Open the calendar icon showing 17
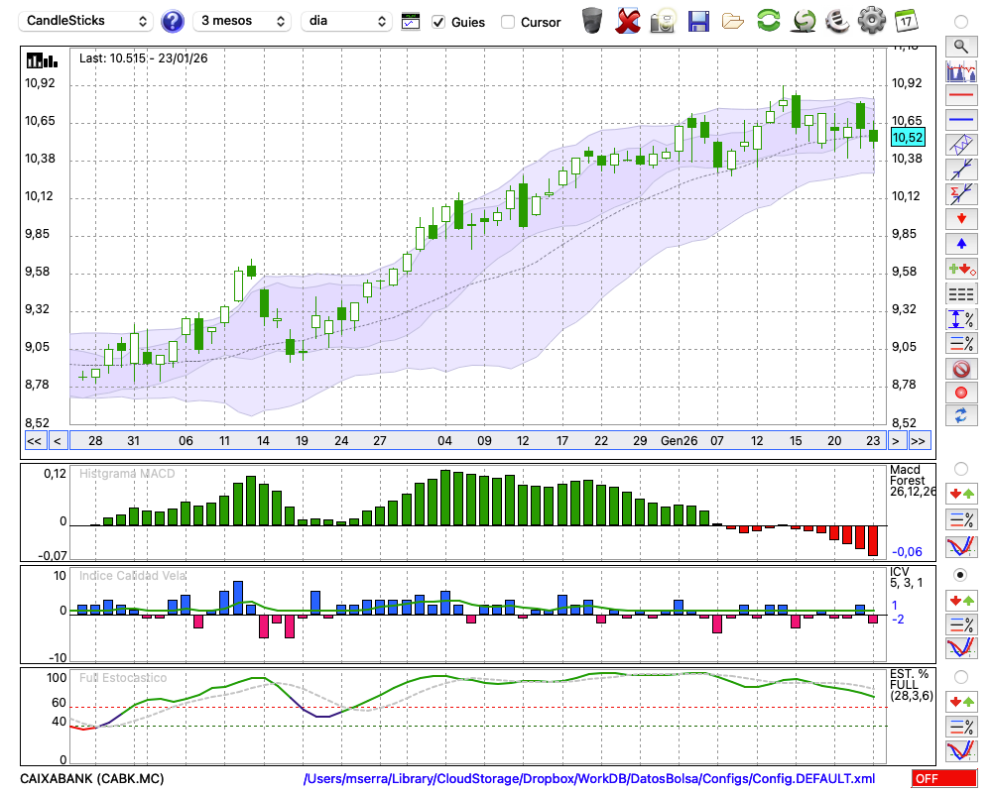The height and width of the screenshot is (793, 992). [x=906, y=21]
